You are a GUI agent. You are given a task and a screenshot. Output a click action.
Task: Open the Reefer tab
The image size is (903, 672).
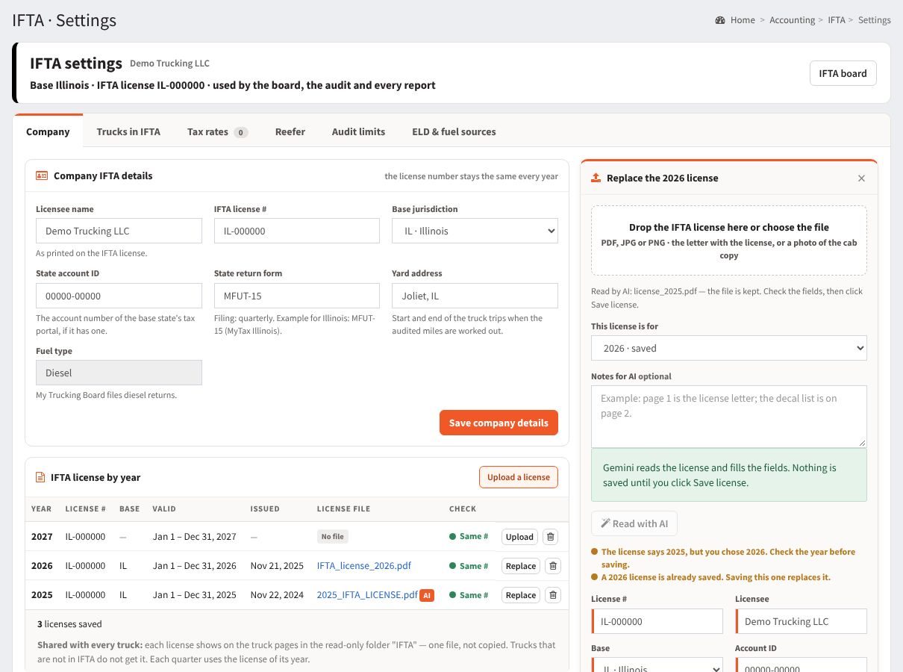pyautogui.click(x=290, y=131)
